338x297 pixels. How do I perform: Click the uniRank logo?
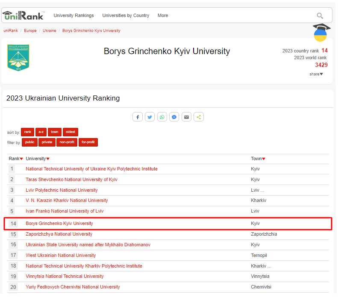23,15
